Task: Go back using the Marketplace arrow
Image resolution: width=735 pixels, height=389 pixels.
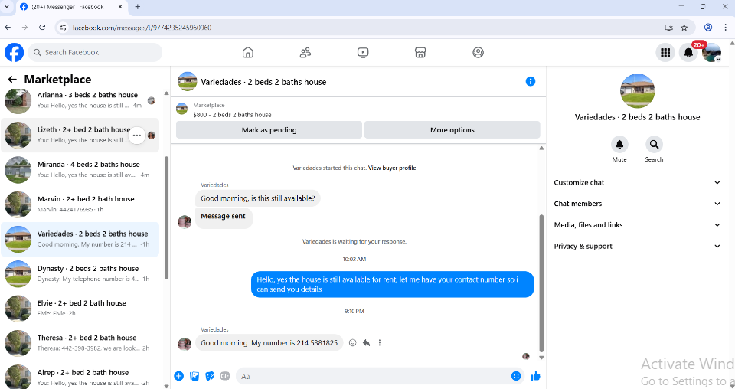Action: pyautogui.click(x=12, y=80)
